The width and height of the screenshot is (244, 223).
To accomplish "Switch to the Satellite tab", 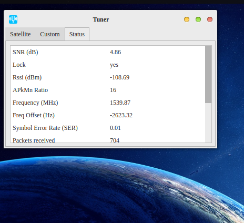I will point(21,34).
